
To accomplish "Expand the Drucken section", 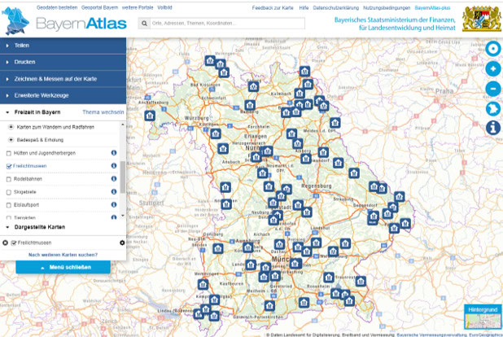I will [x=63, y=62].
